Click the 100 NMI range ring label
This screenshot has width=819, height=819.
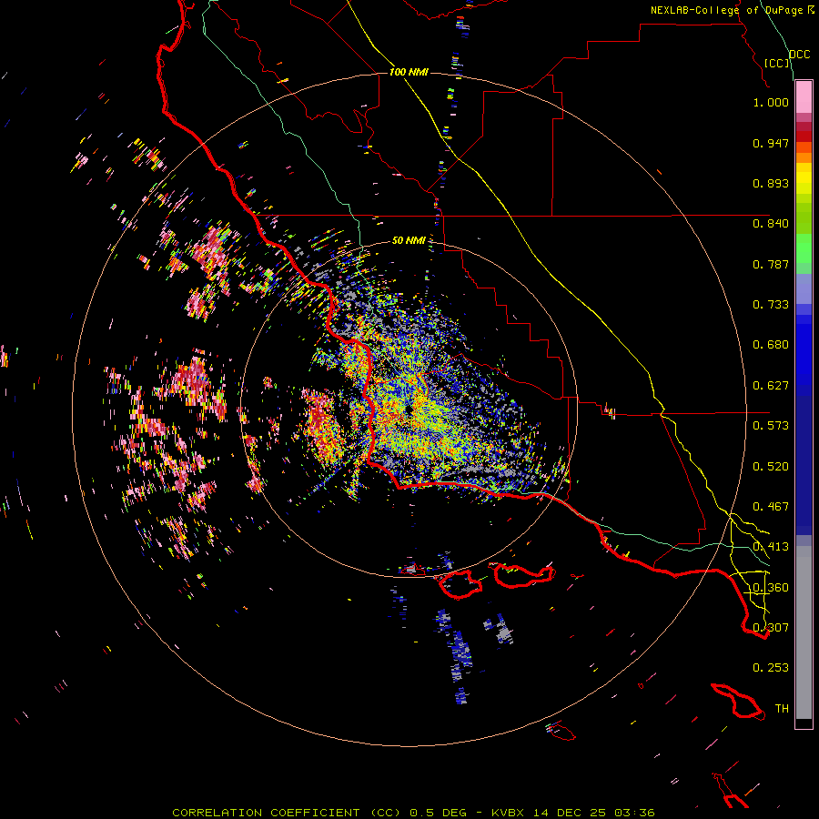coord(409,72)
